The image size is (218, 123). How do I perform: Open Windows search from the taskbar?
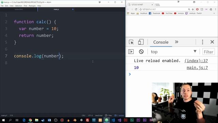[10, 120]
